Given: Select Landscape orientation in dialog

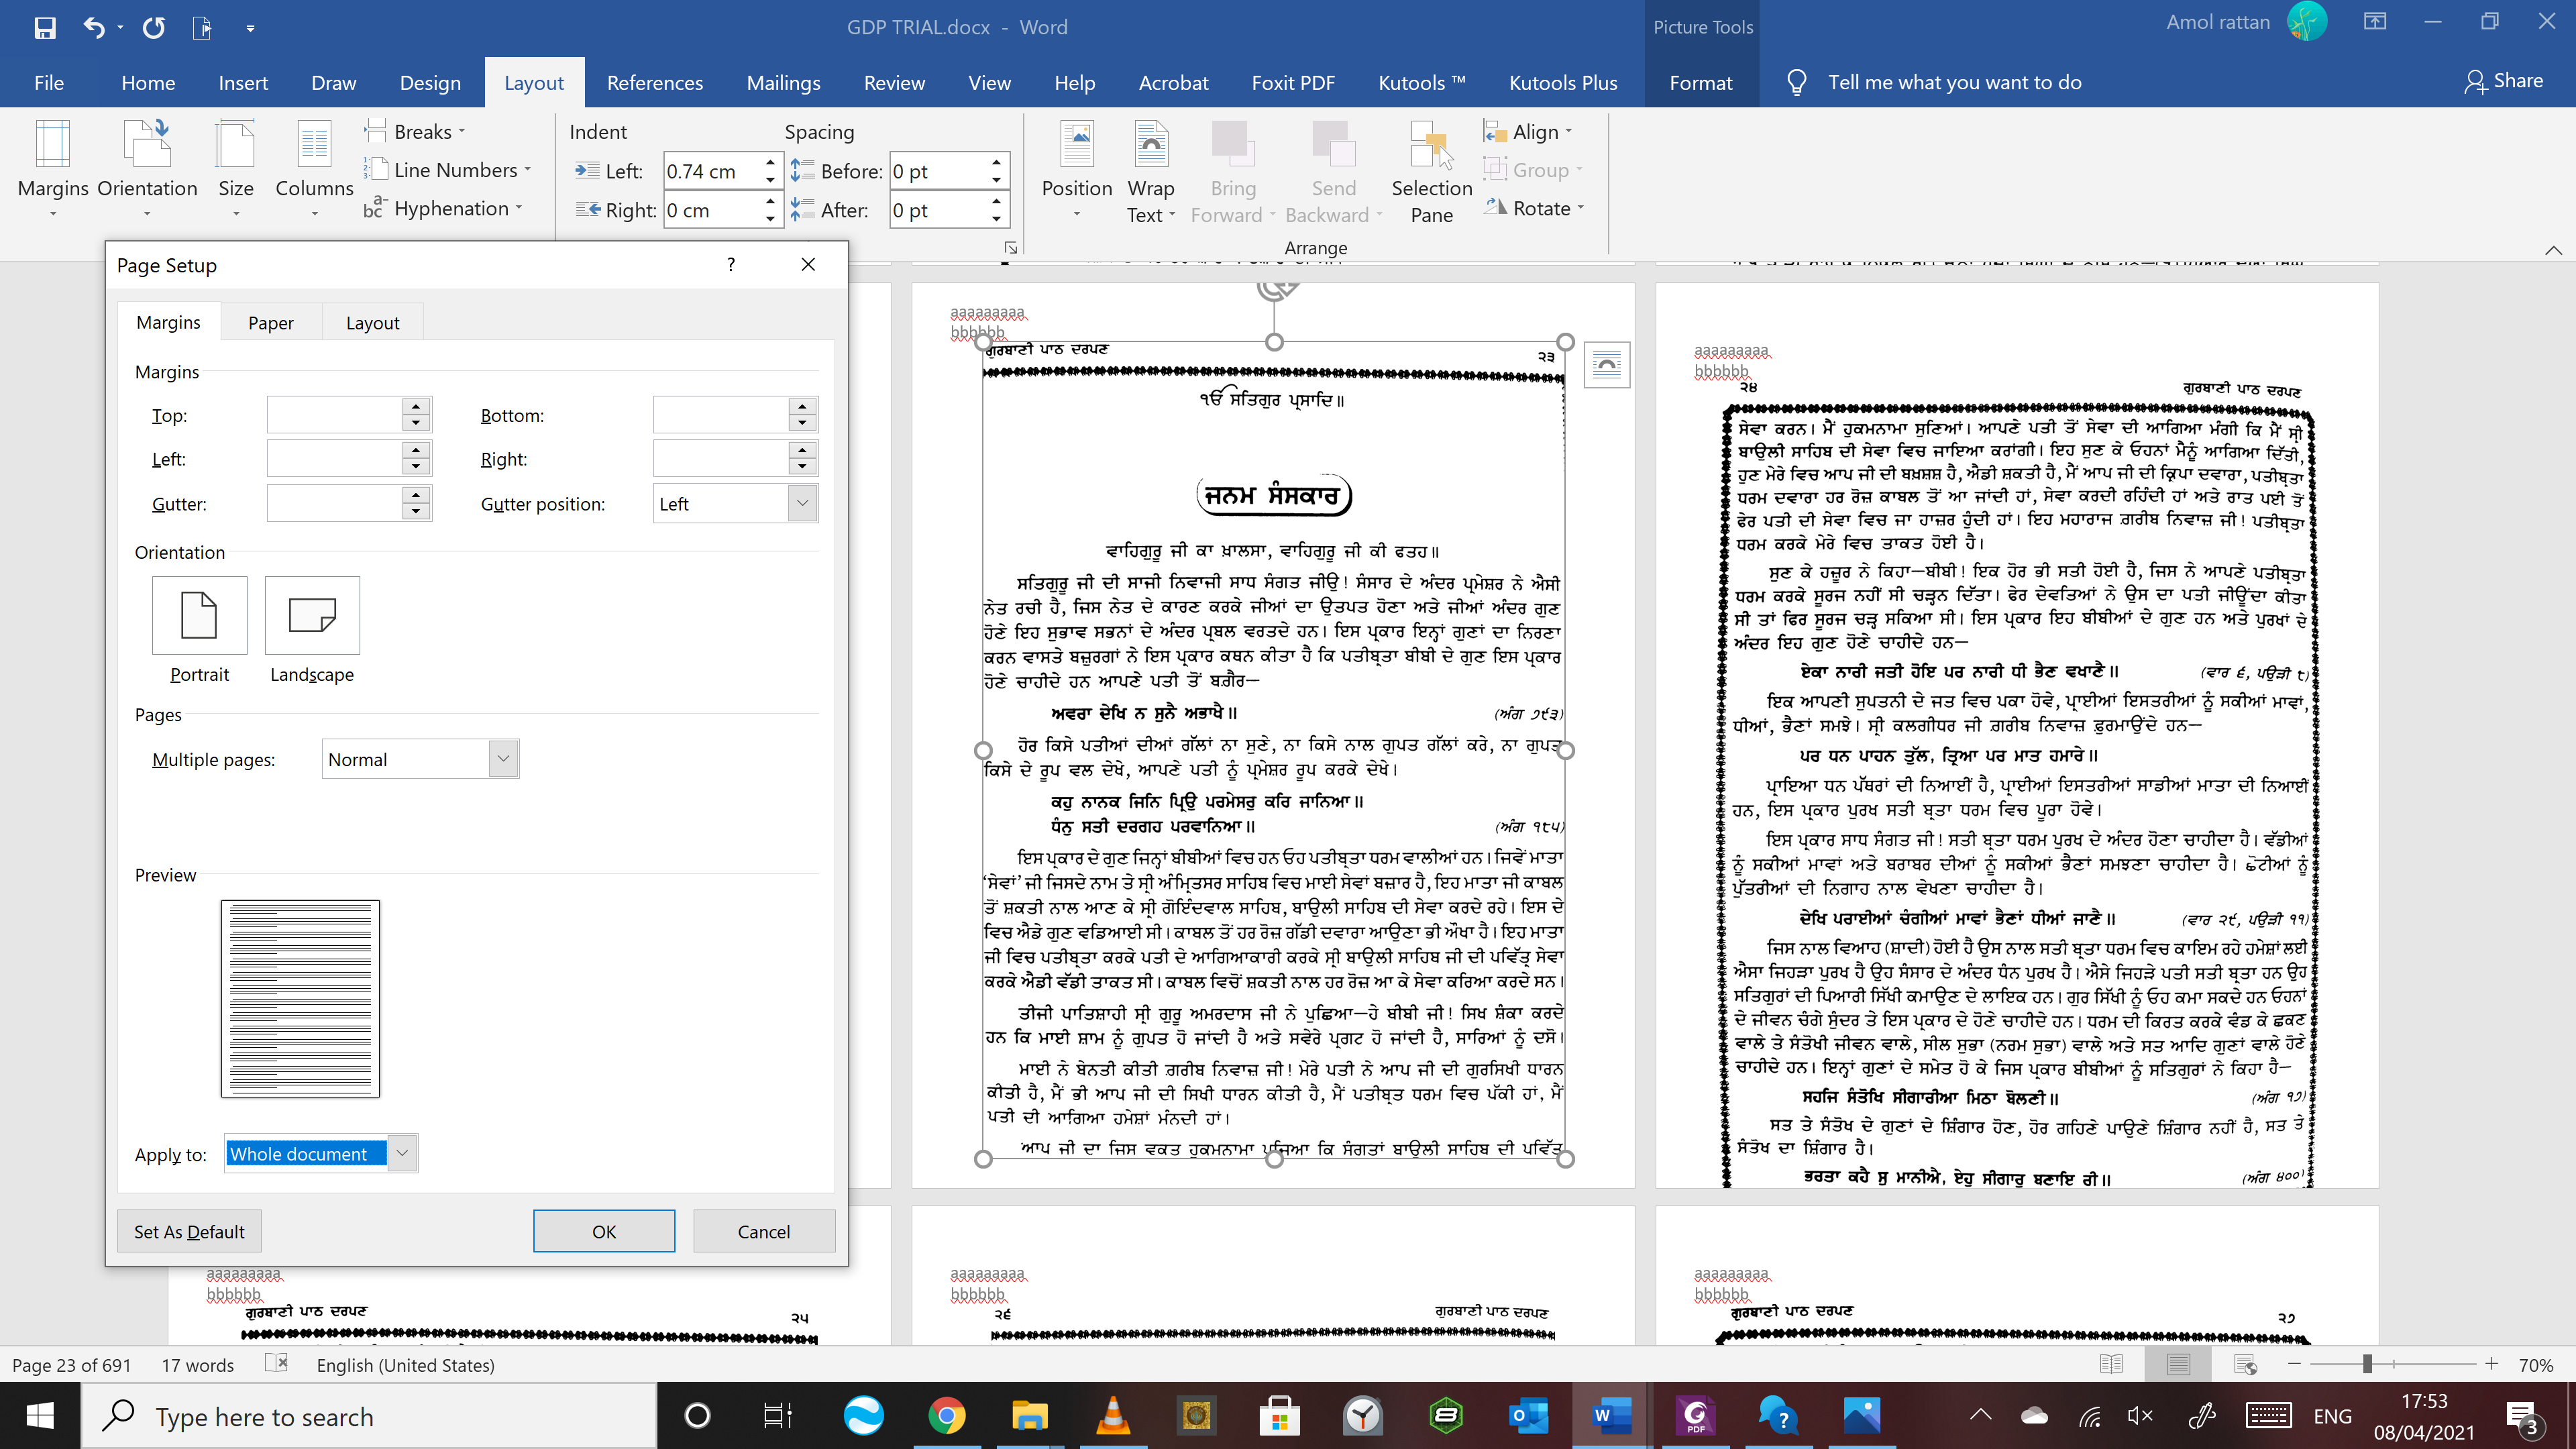Looking at the screenshot, I should click(x=312, y=615).
